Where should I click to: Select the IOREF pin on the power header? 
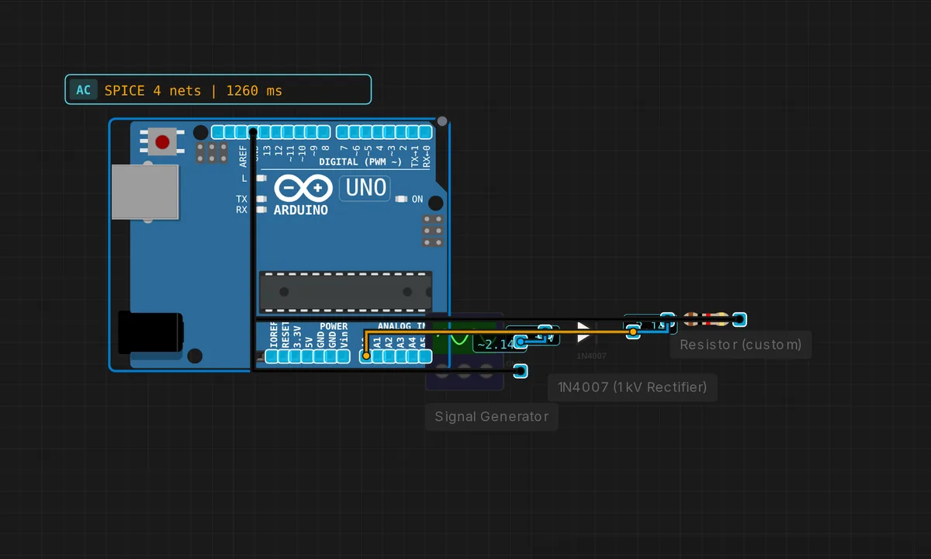click(x=272, y=356)
